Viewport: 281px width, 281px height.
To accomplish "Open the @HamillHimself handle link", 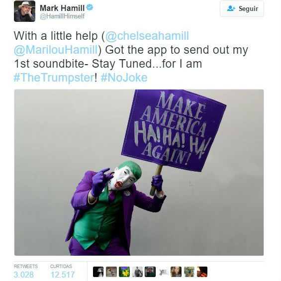I will point(62,16).
